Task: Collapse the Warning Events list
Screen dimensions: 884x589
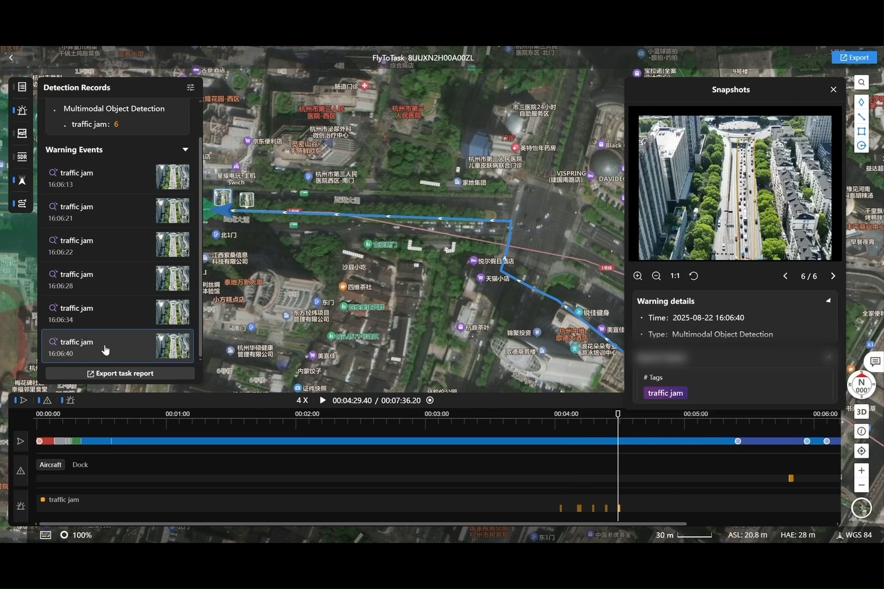Action: pyautogui.click(x=185, y=150)
